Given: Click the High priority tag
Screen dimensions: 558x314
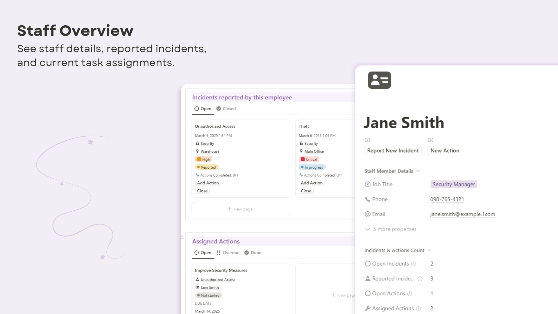Looking at the screenshot, I should tap(203, 159).
